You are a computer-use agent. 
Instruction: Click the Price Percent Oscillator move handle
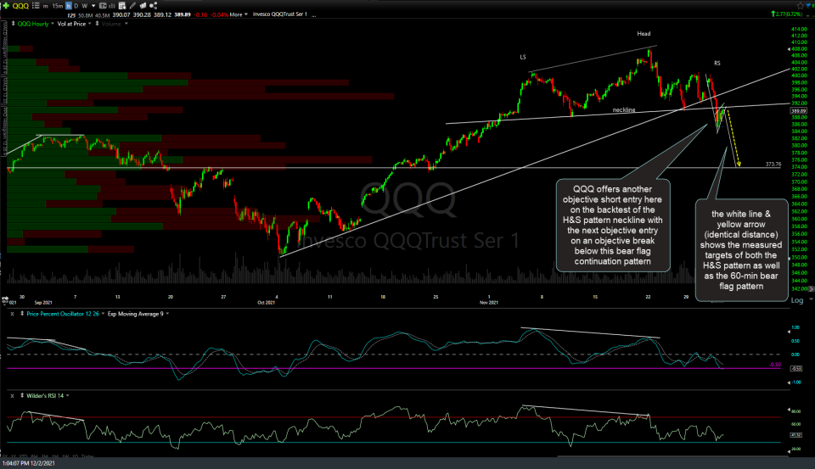pos(22,314)
